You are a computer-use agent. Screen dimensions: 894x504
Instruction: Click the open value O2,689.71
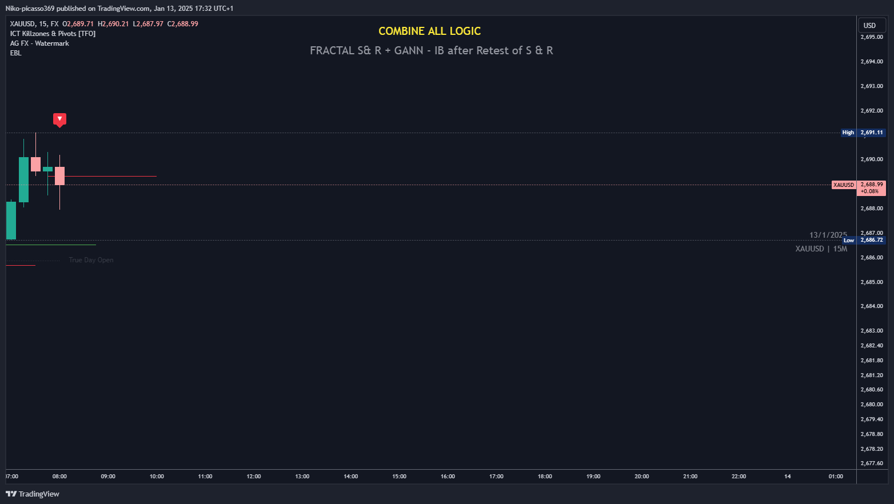(x=78, y=24)
